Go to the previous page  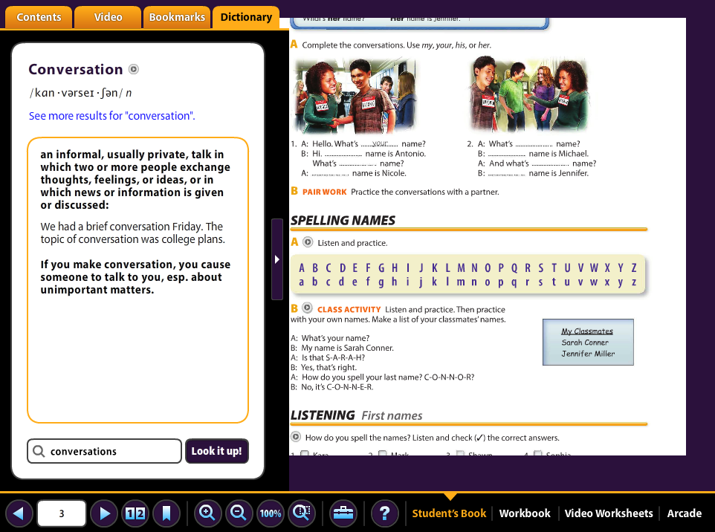point(19,513)
